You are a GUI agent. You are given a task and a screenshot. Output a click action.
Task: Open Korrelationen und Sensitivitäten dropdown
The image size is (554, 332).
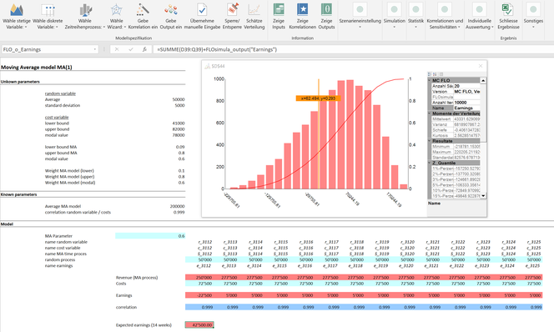445,16
